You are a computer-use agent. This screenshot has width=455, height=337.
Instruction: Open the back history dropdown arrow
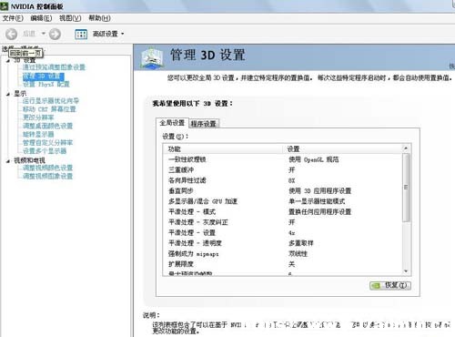[44, 34]
